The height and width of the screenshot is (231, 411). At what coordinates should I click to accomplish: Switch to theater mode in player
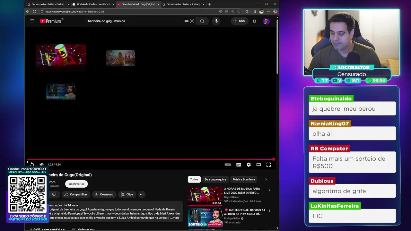[x=258, y=165]
